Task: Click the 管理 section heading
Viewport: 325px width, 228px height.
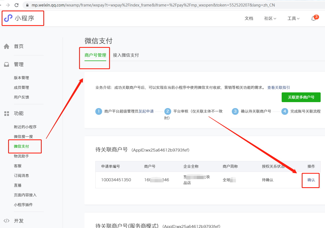Action: tap(19, 65)
